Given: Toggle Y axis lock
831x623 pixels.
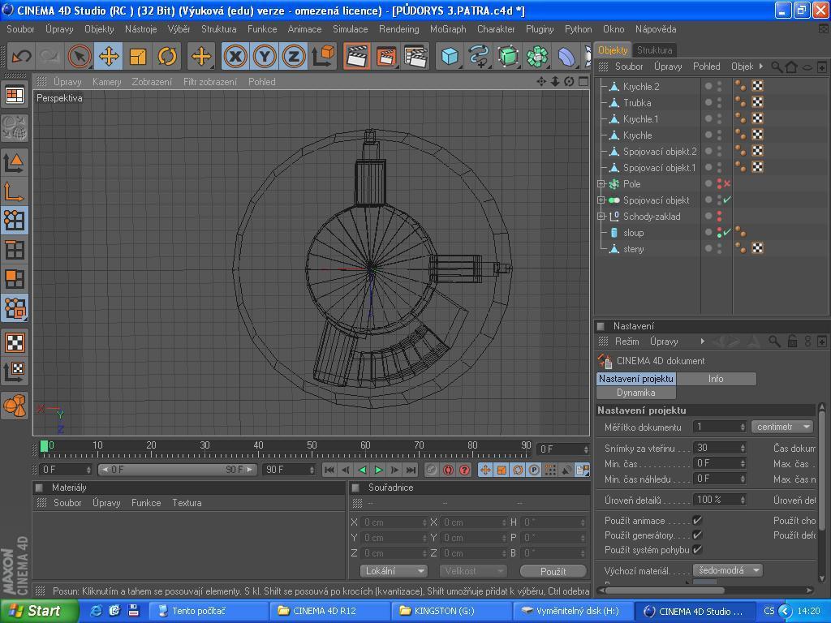Looking at the screenshot, I should click(x=265, y=56).
